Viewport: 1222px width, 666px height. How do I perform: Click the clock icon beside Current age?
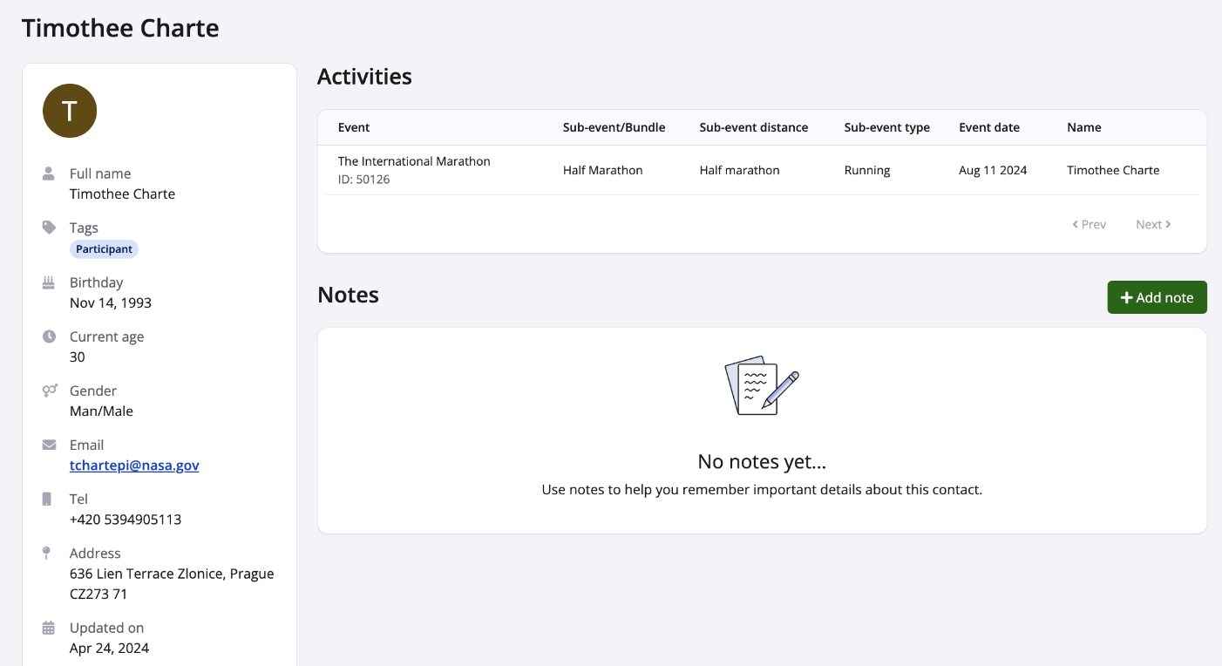49,336
